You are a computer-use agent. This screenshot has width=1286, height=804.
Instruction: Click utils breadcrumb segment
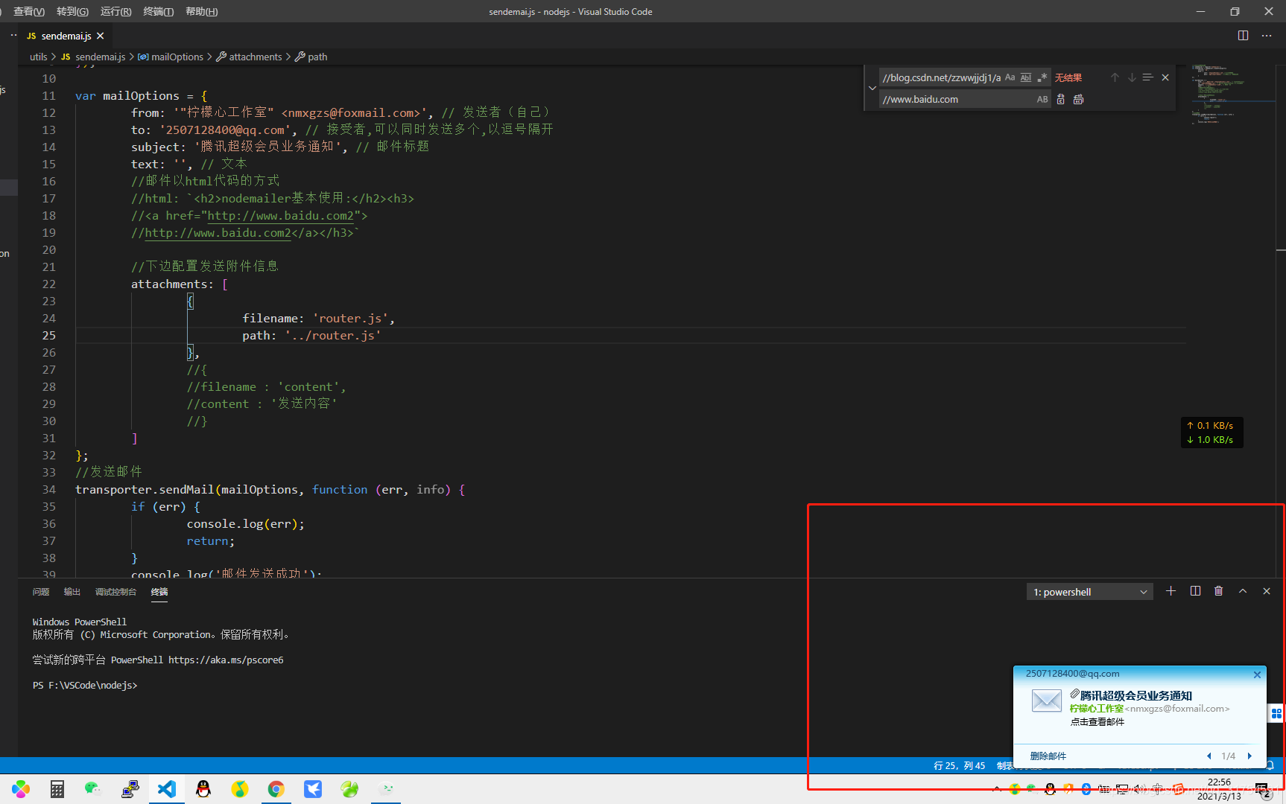coord(38,57)
